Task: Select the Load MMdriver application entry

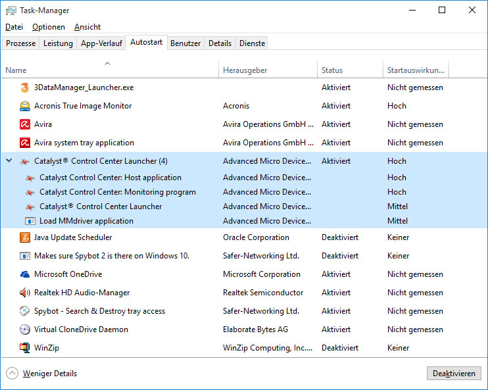Action: point(86,221)
